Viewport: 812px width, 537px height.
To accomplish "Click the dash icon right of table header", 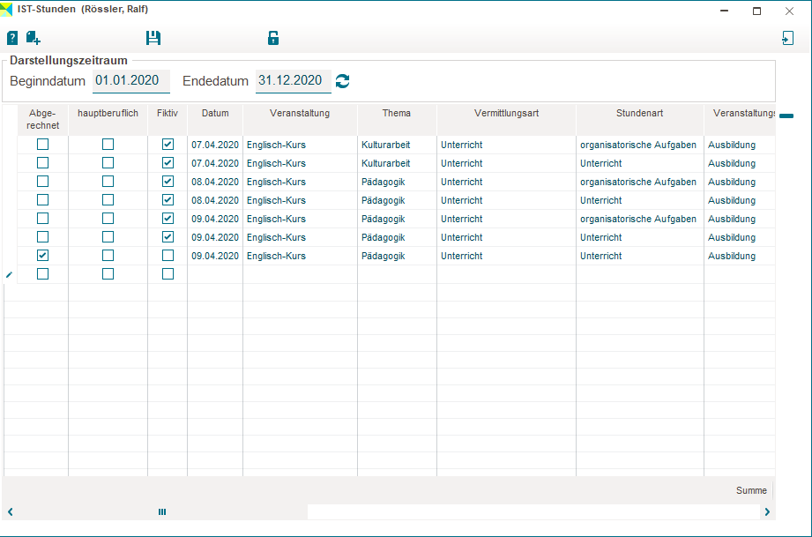I will click(786, 116).
